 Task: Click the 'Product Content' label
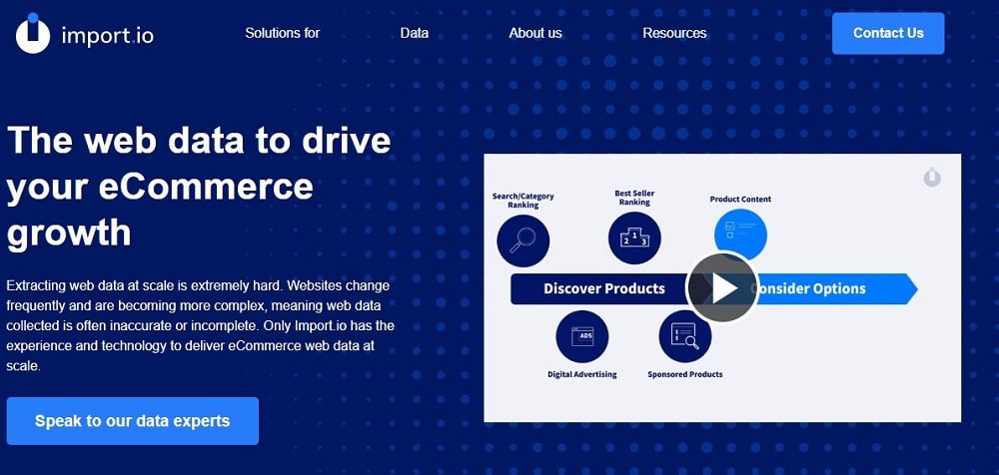click(x=740, y=200)
